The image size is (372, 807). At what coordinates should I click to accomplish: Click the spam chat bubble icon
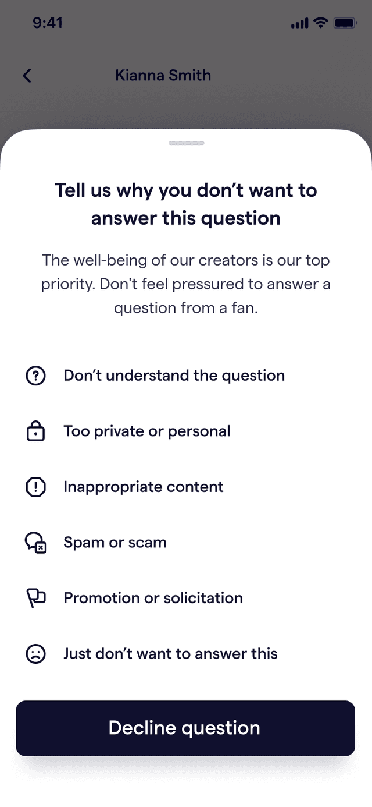click(36, 543)
